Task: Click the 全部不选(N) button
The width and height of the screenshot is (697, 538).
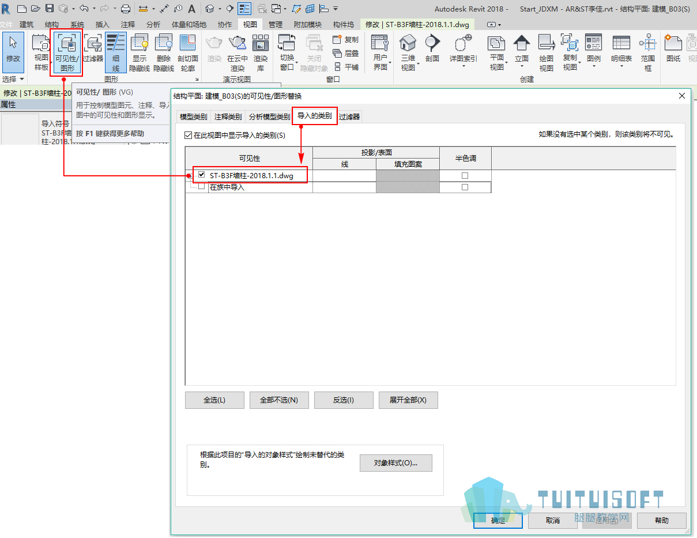Action: pyautogui.click(x=279, y=400)
